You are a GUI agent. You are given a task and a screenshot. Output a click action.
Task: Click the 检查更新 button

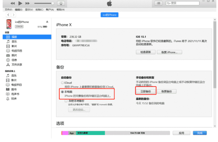[x=146, y=52]
